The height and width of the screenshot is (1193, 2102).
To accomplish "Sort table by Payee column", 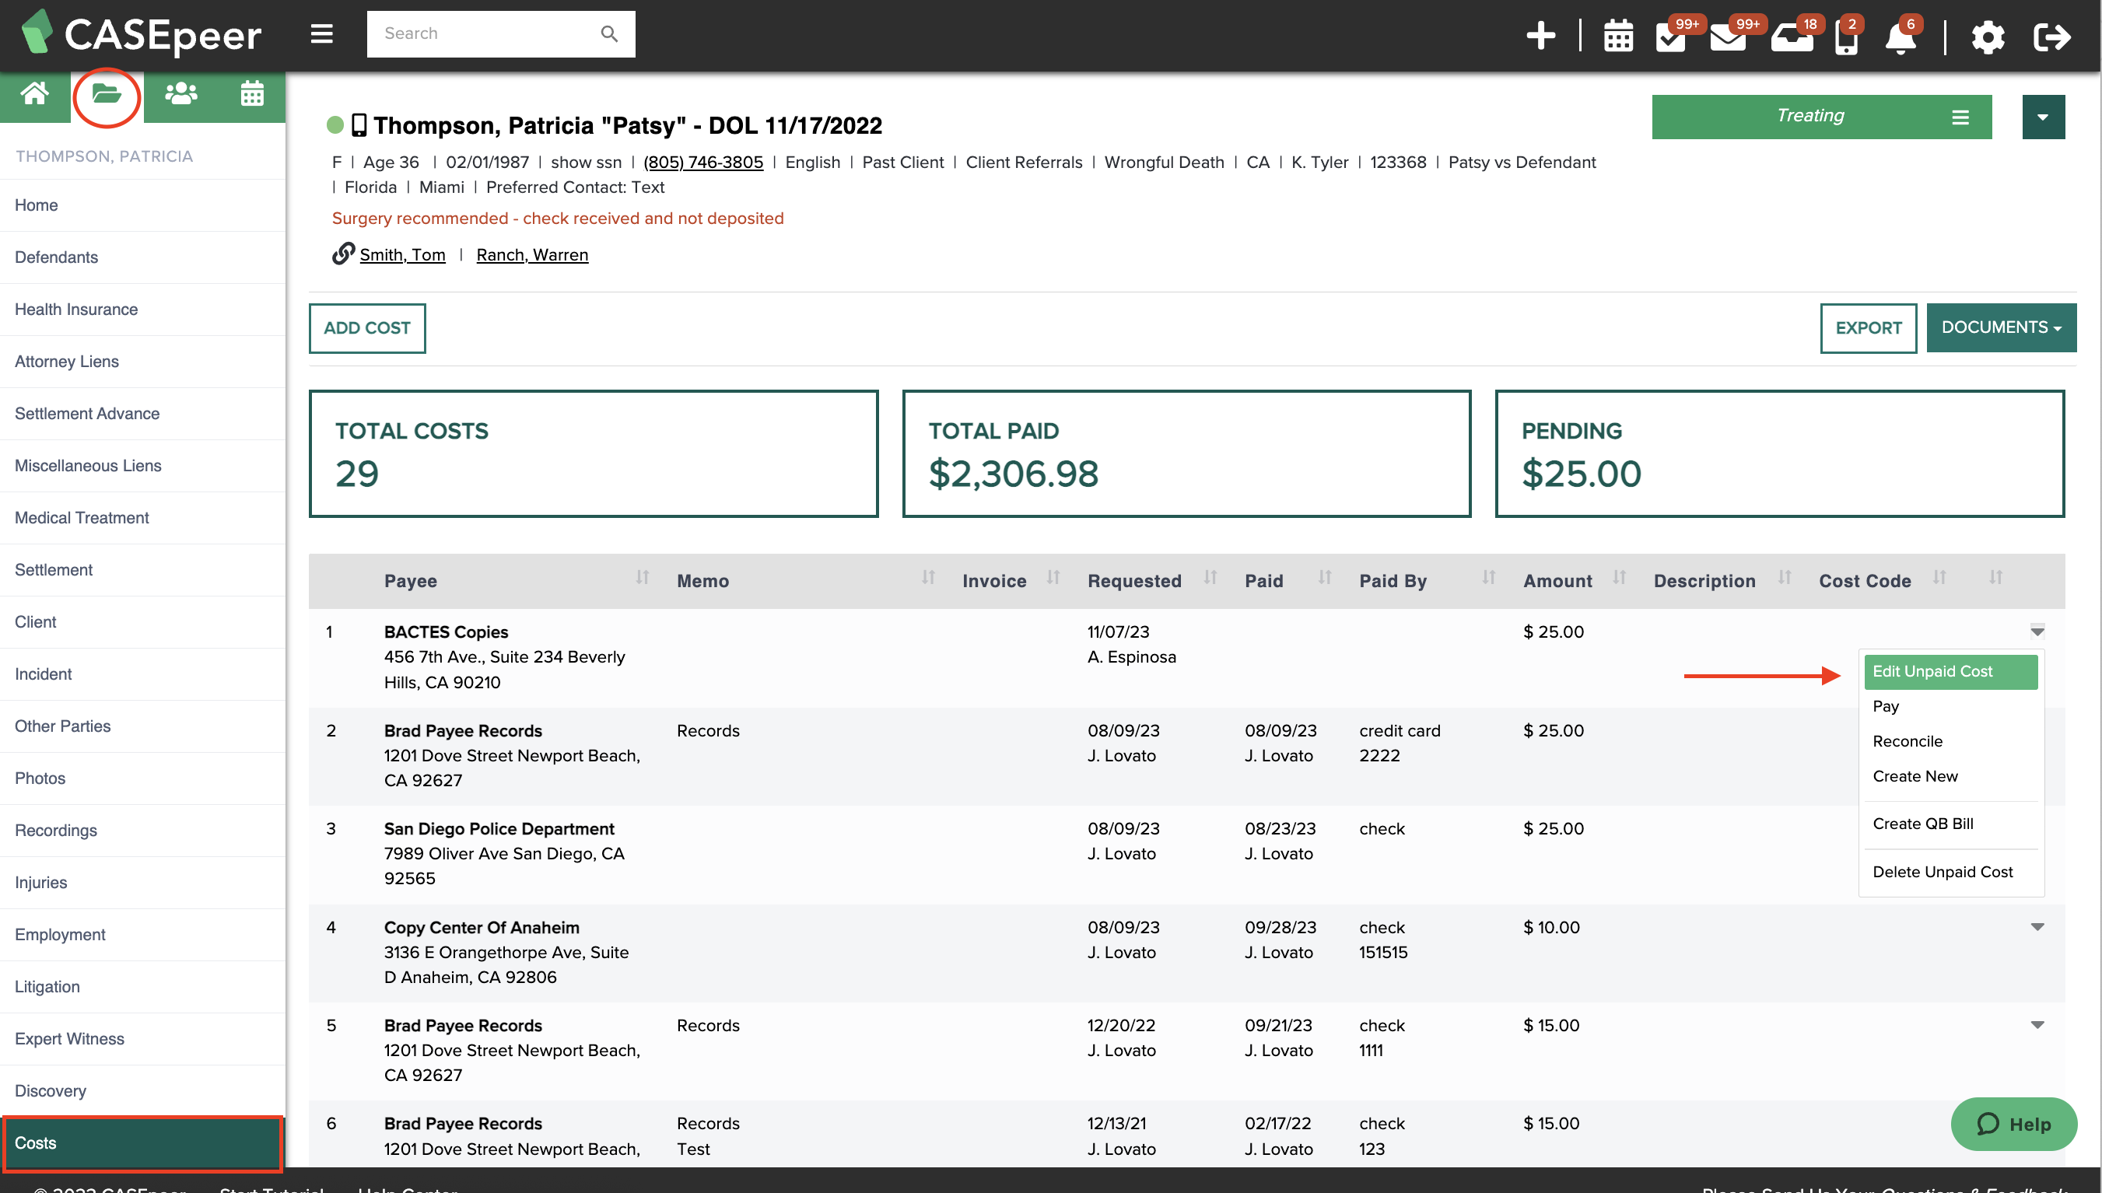I will (643, 579).
